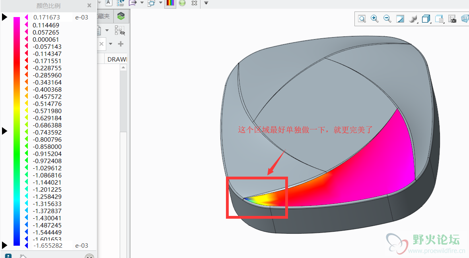Expand dropdown next to purple flag tool
The height and width of the screenshot is (258, 469).
pos(142,3)
